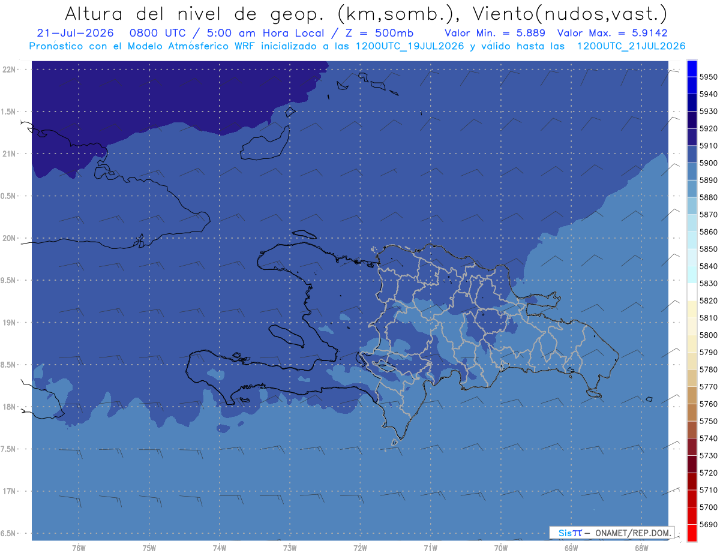Click the '5780' colorbar label
The height and width of the screenshot is (556, 720).
[709, 369]
